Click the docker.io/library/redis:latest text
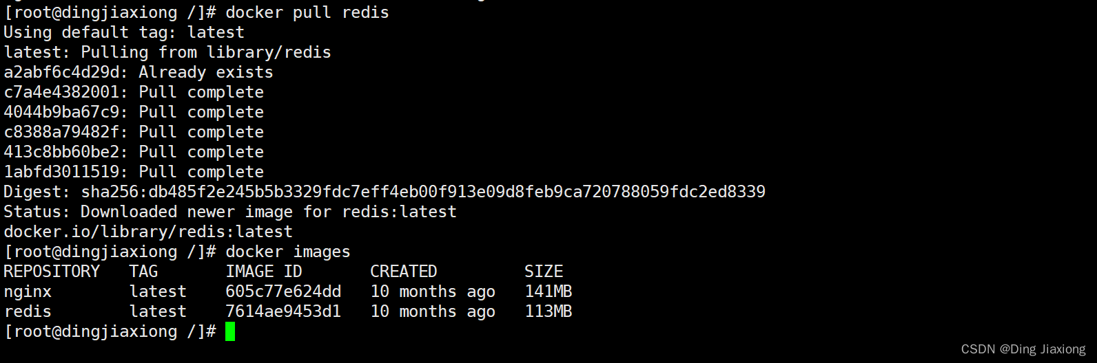The width and height of the screenshot is (1097, 363). click(x=148, y=232)
